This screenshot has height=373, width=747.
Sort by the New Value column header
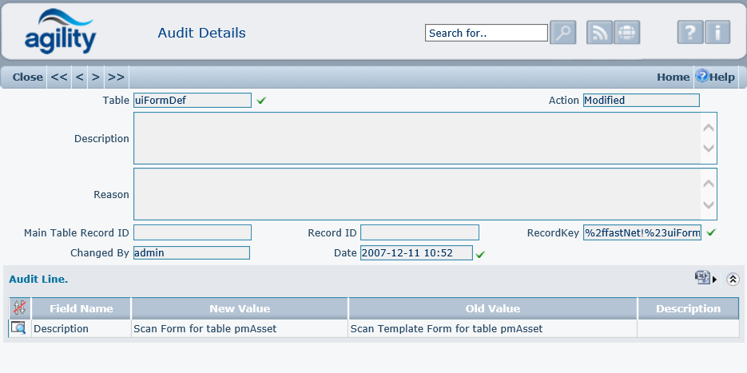[240, 308]
